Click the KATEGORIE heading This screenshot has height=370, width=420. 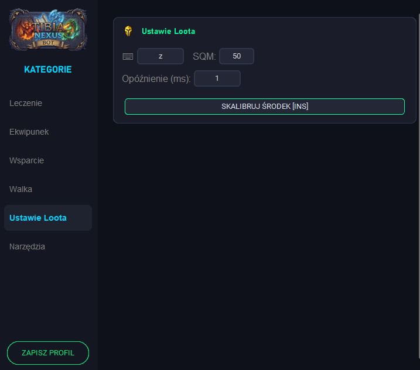click(48, 70)
